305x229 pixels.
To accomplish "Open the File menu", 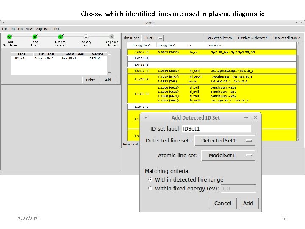I will pos(4,29).
